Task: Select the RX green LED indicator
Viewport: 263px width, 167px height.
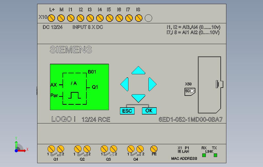Action: (x=204, y=155)
